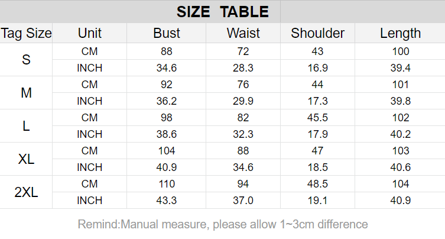445x239 pixels.
Task: Click the Waist column header
Action: 243,33
